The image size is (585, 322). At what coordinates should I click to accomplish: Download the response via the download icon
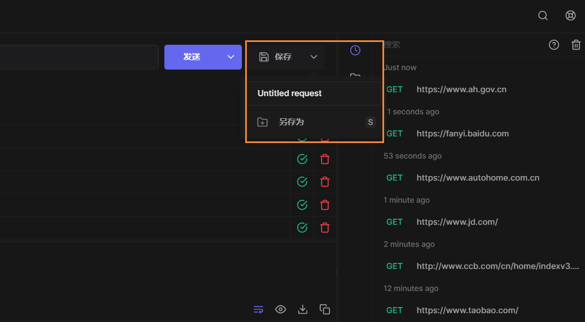tap(302, 309)
